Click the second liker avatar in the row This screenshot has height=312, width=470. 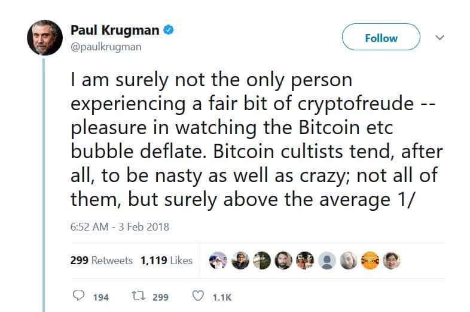pos(240,260)
